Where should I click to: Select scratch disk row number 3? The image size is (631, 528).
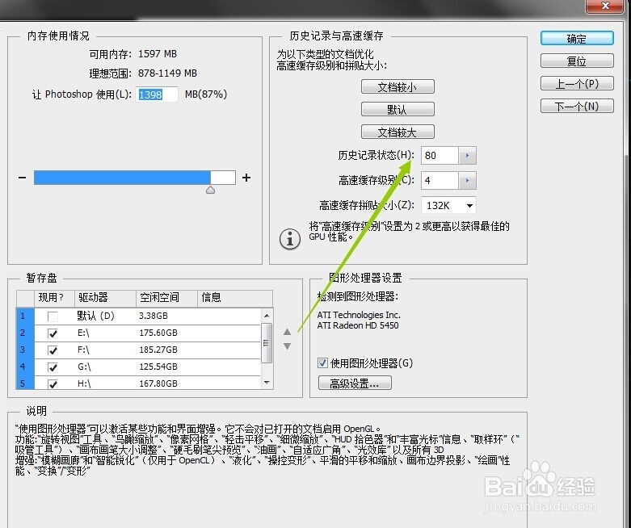25,350
